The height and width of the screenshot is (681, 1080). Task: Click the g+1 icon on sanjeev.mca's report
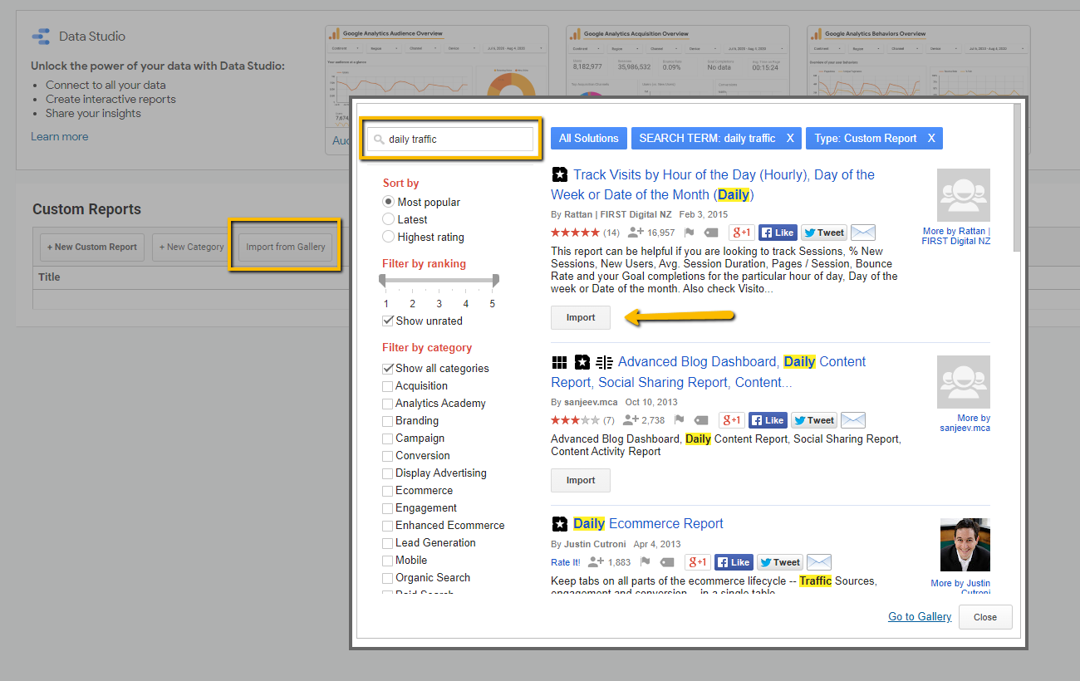(732, 419)
